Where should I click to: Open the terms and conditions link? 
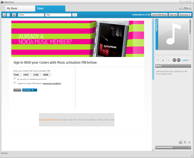[52, 83]
